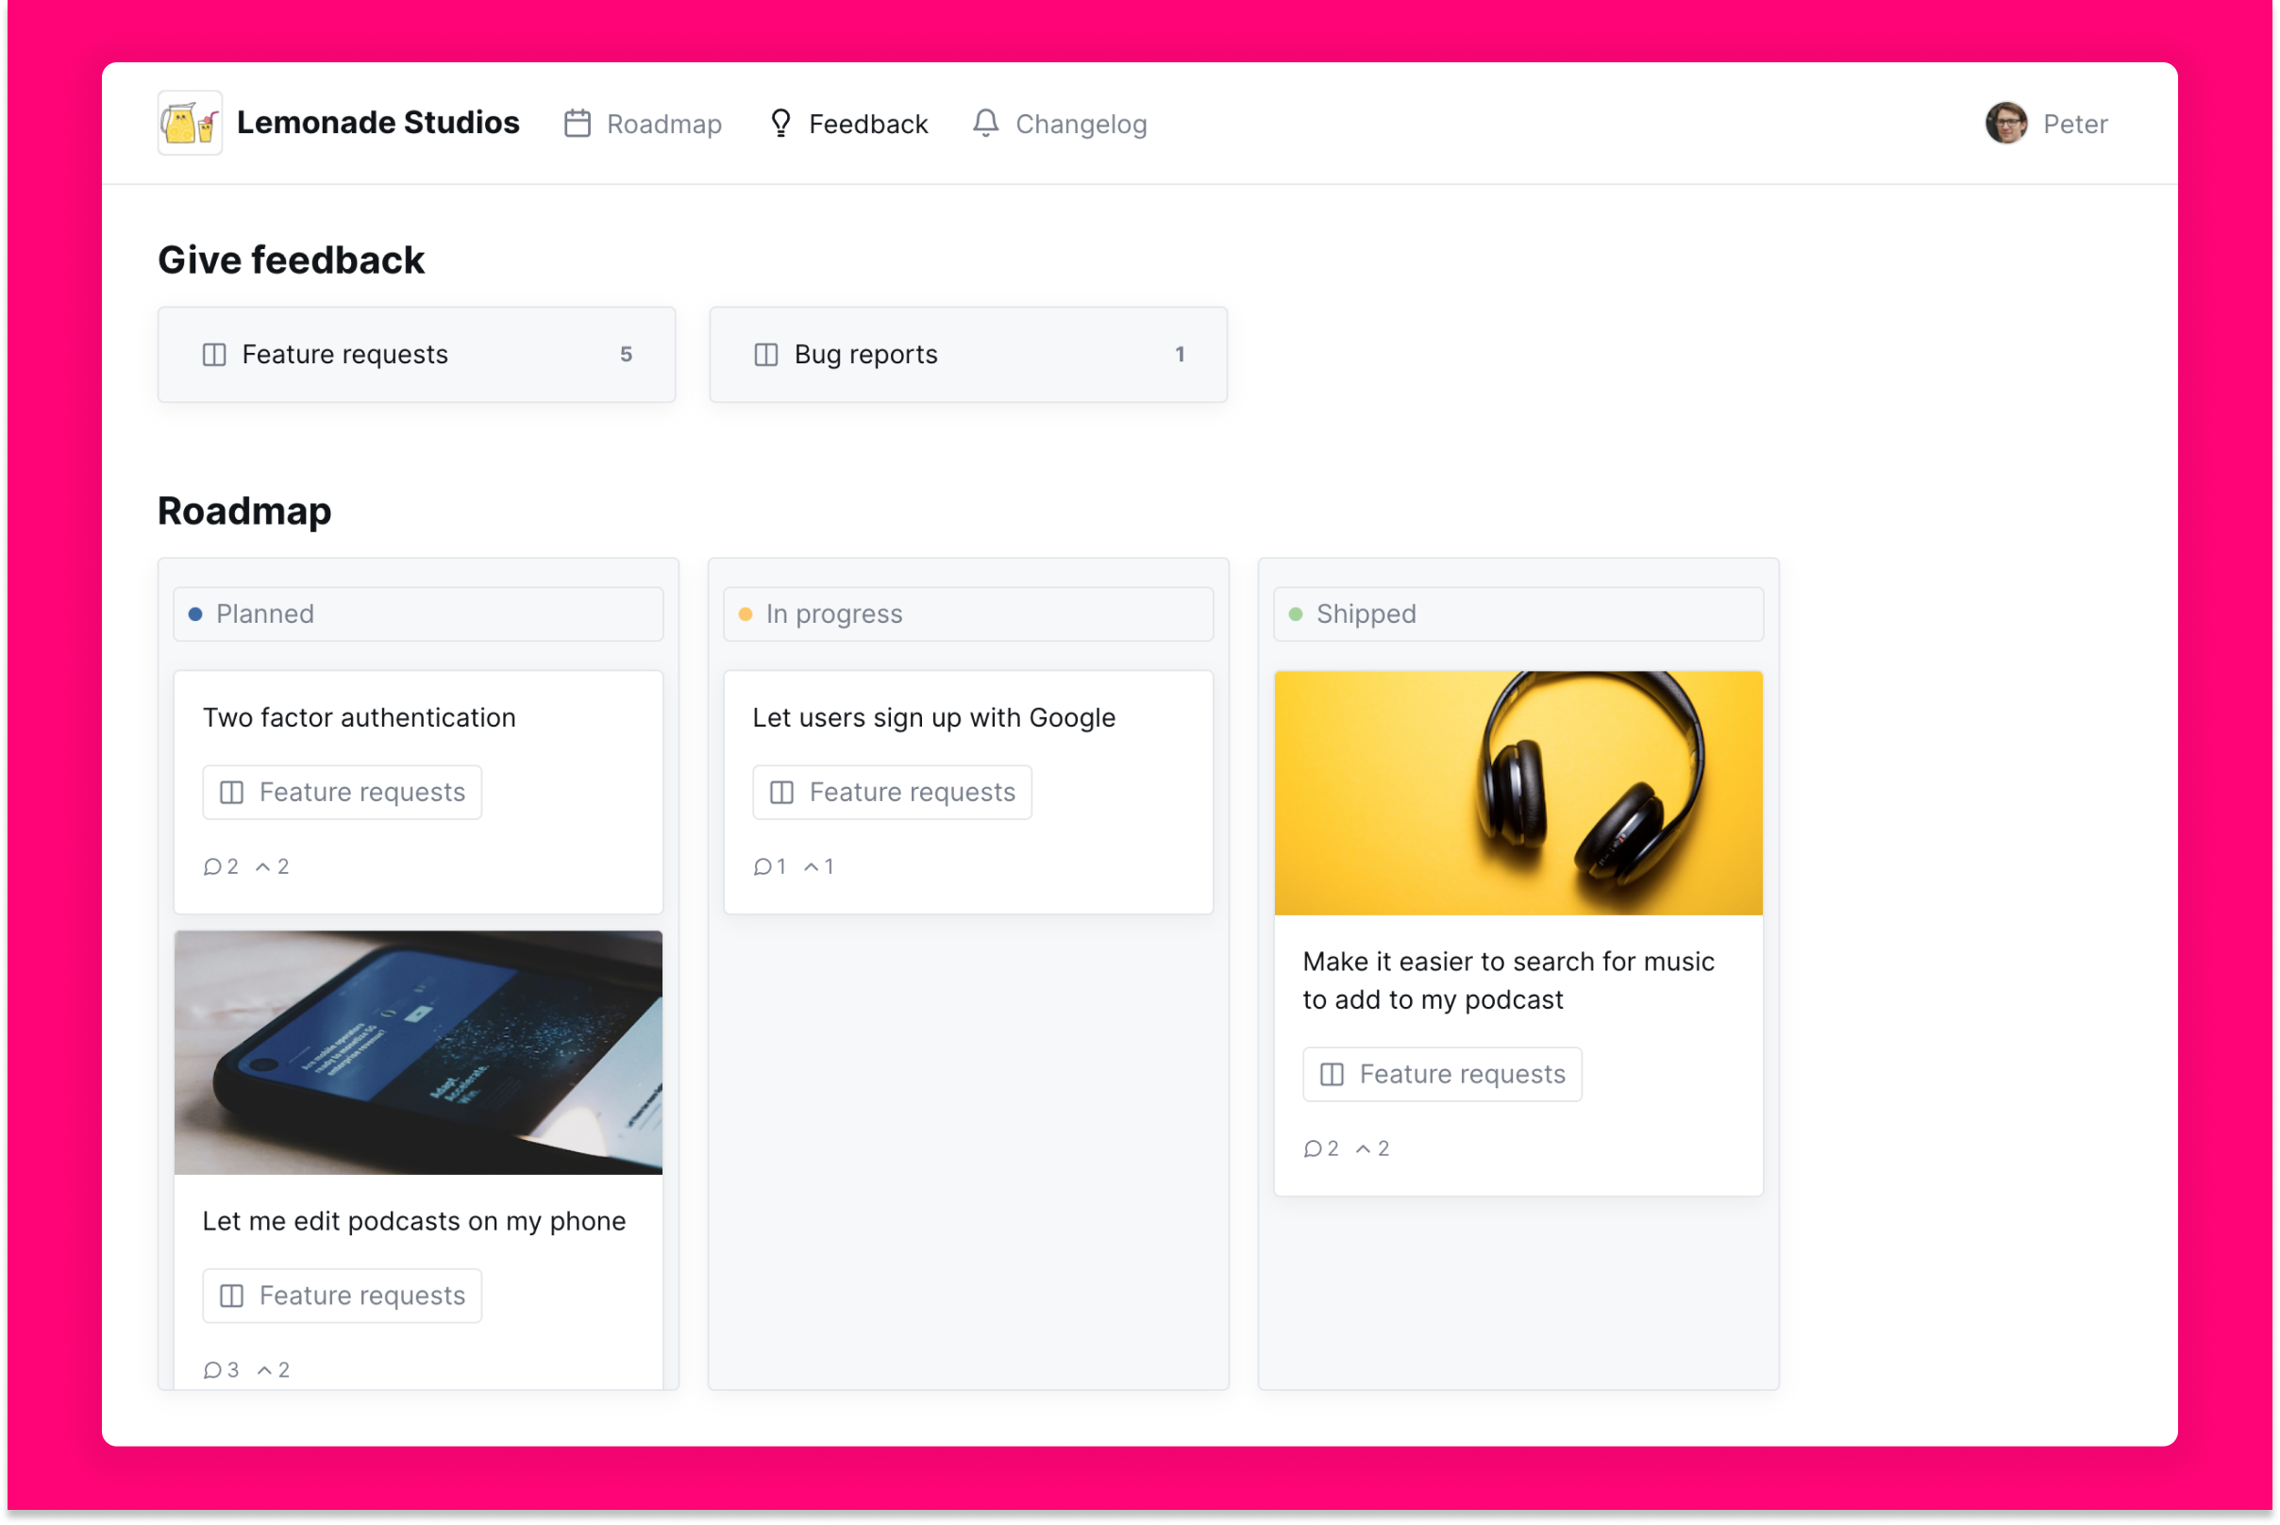
Task: Select the In progress column header
Action: coord(968,613)
